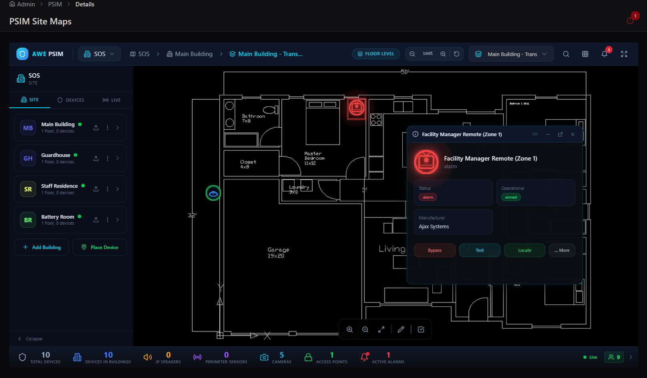Click the DEVICES IN BUILDINGS stat
Viewport: 647px width, 378px height.
(102, 357)
